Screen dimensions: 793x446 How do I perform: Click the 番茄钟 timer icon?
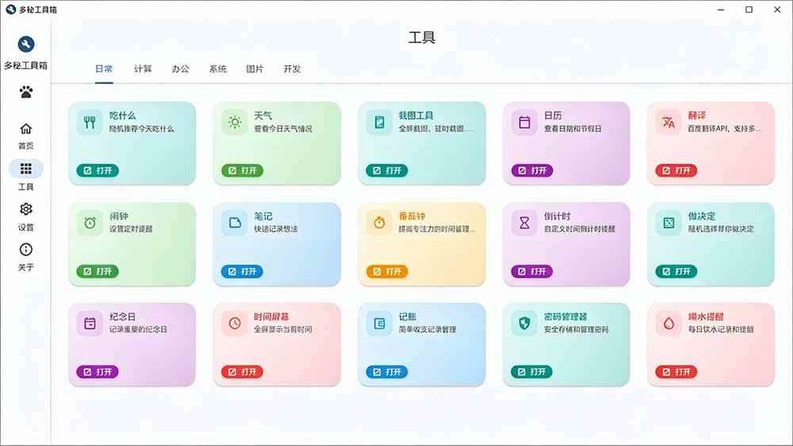(x=379, y=223)
